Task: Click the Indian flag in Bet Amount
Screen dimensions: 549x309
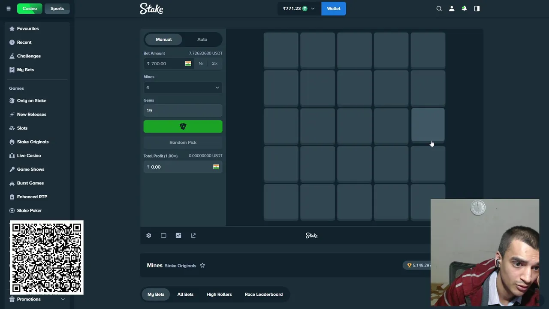Action: (x=188, y=64)
